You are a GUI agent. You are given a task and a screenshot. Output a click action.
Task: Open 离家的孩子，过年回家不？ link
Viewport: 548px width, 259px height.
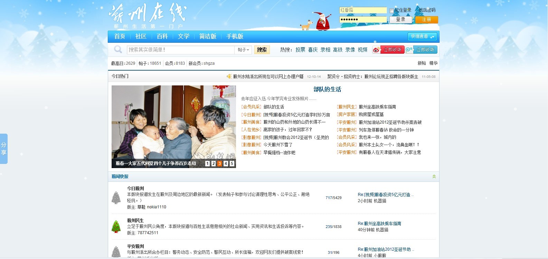(287, 130)
